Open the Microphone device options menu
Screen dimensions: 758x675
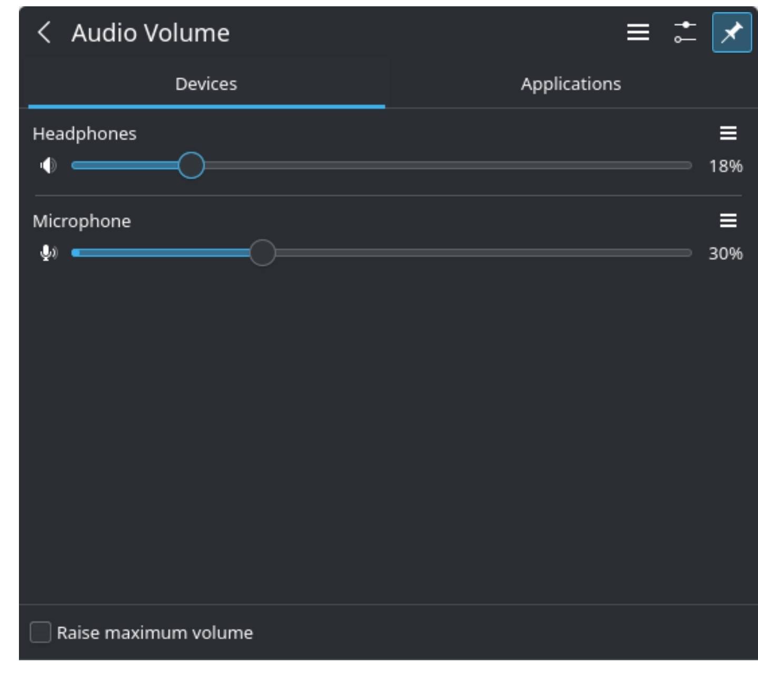coord(728,221)
